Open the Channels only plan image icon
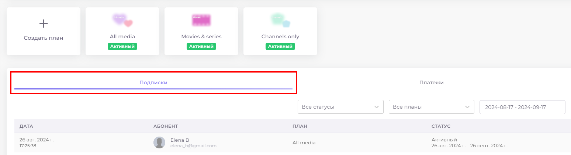 (x=280, y=20)
